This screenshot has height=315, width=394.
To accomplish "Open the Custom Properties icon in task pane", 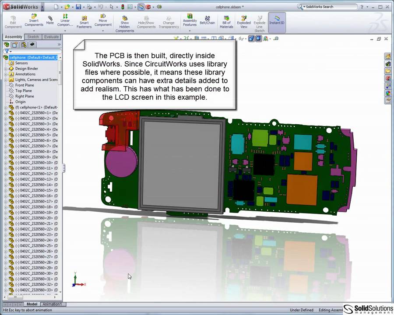I will click(x=388, y=101).
